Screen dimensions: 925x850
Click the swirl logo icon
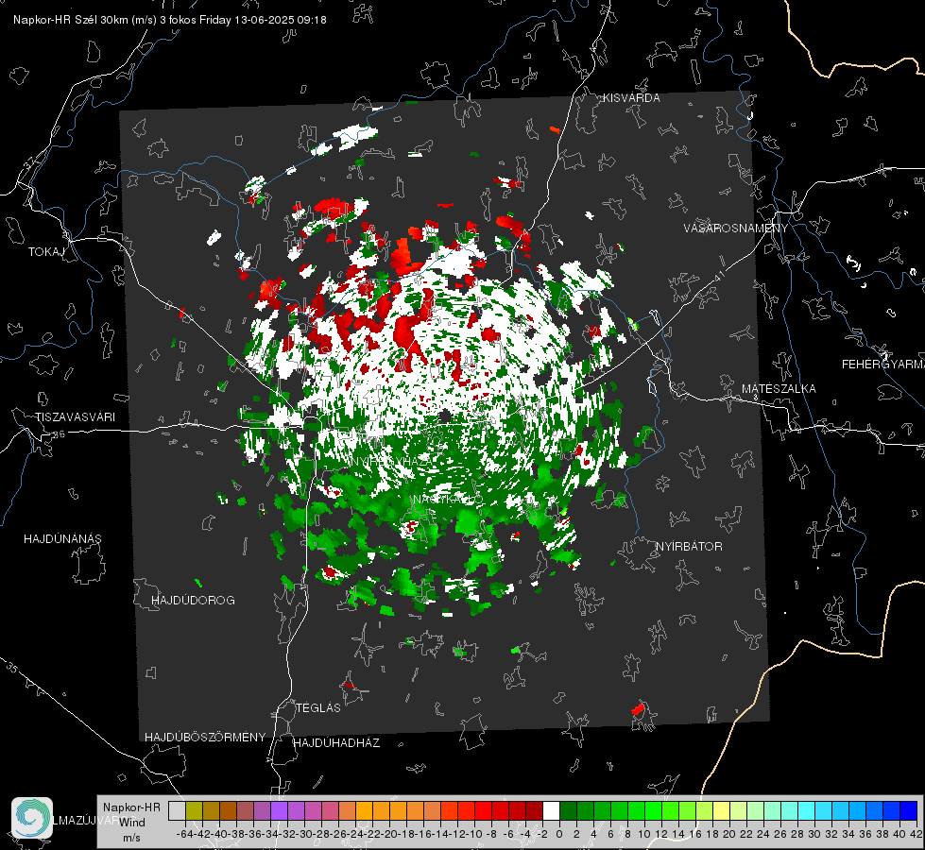tap(32, 818)
